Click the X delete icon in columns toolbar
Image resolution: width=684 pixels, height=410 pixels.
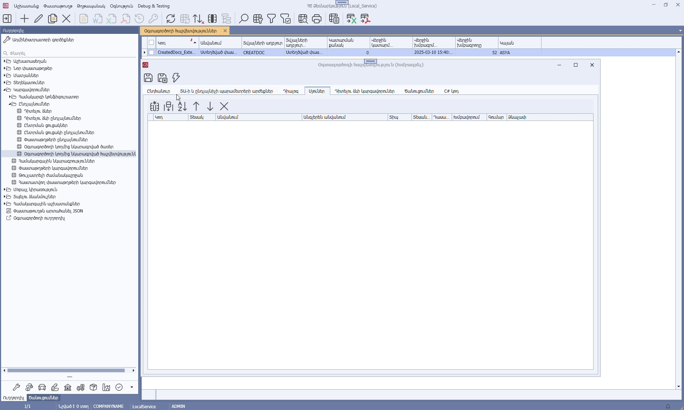(x=224, y=106)
